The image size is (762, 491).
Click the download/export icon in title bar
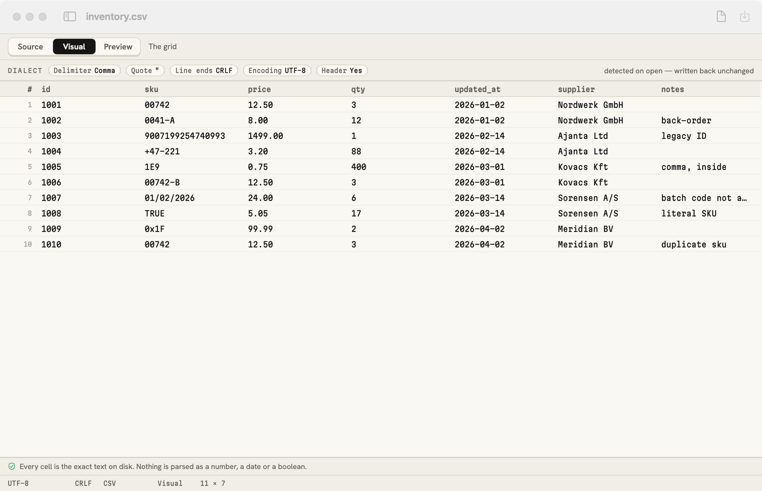point(745,17)
